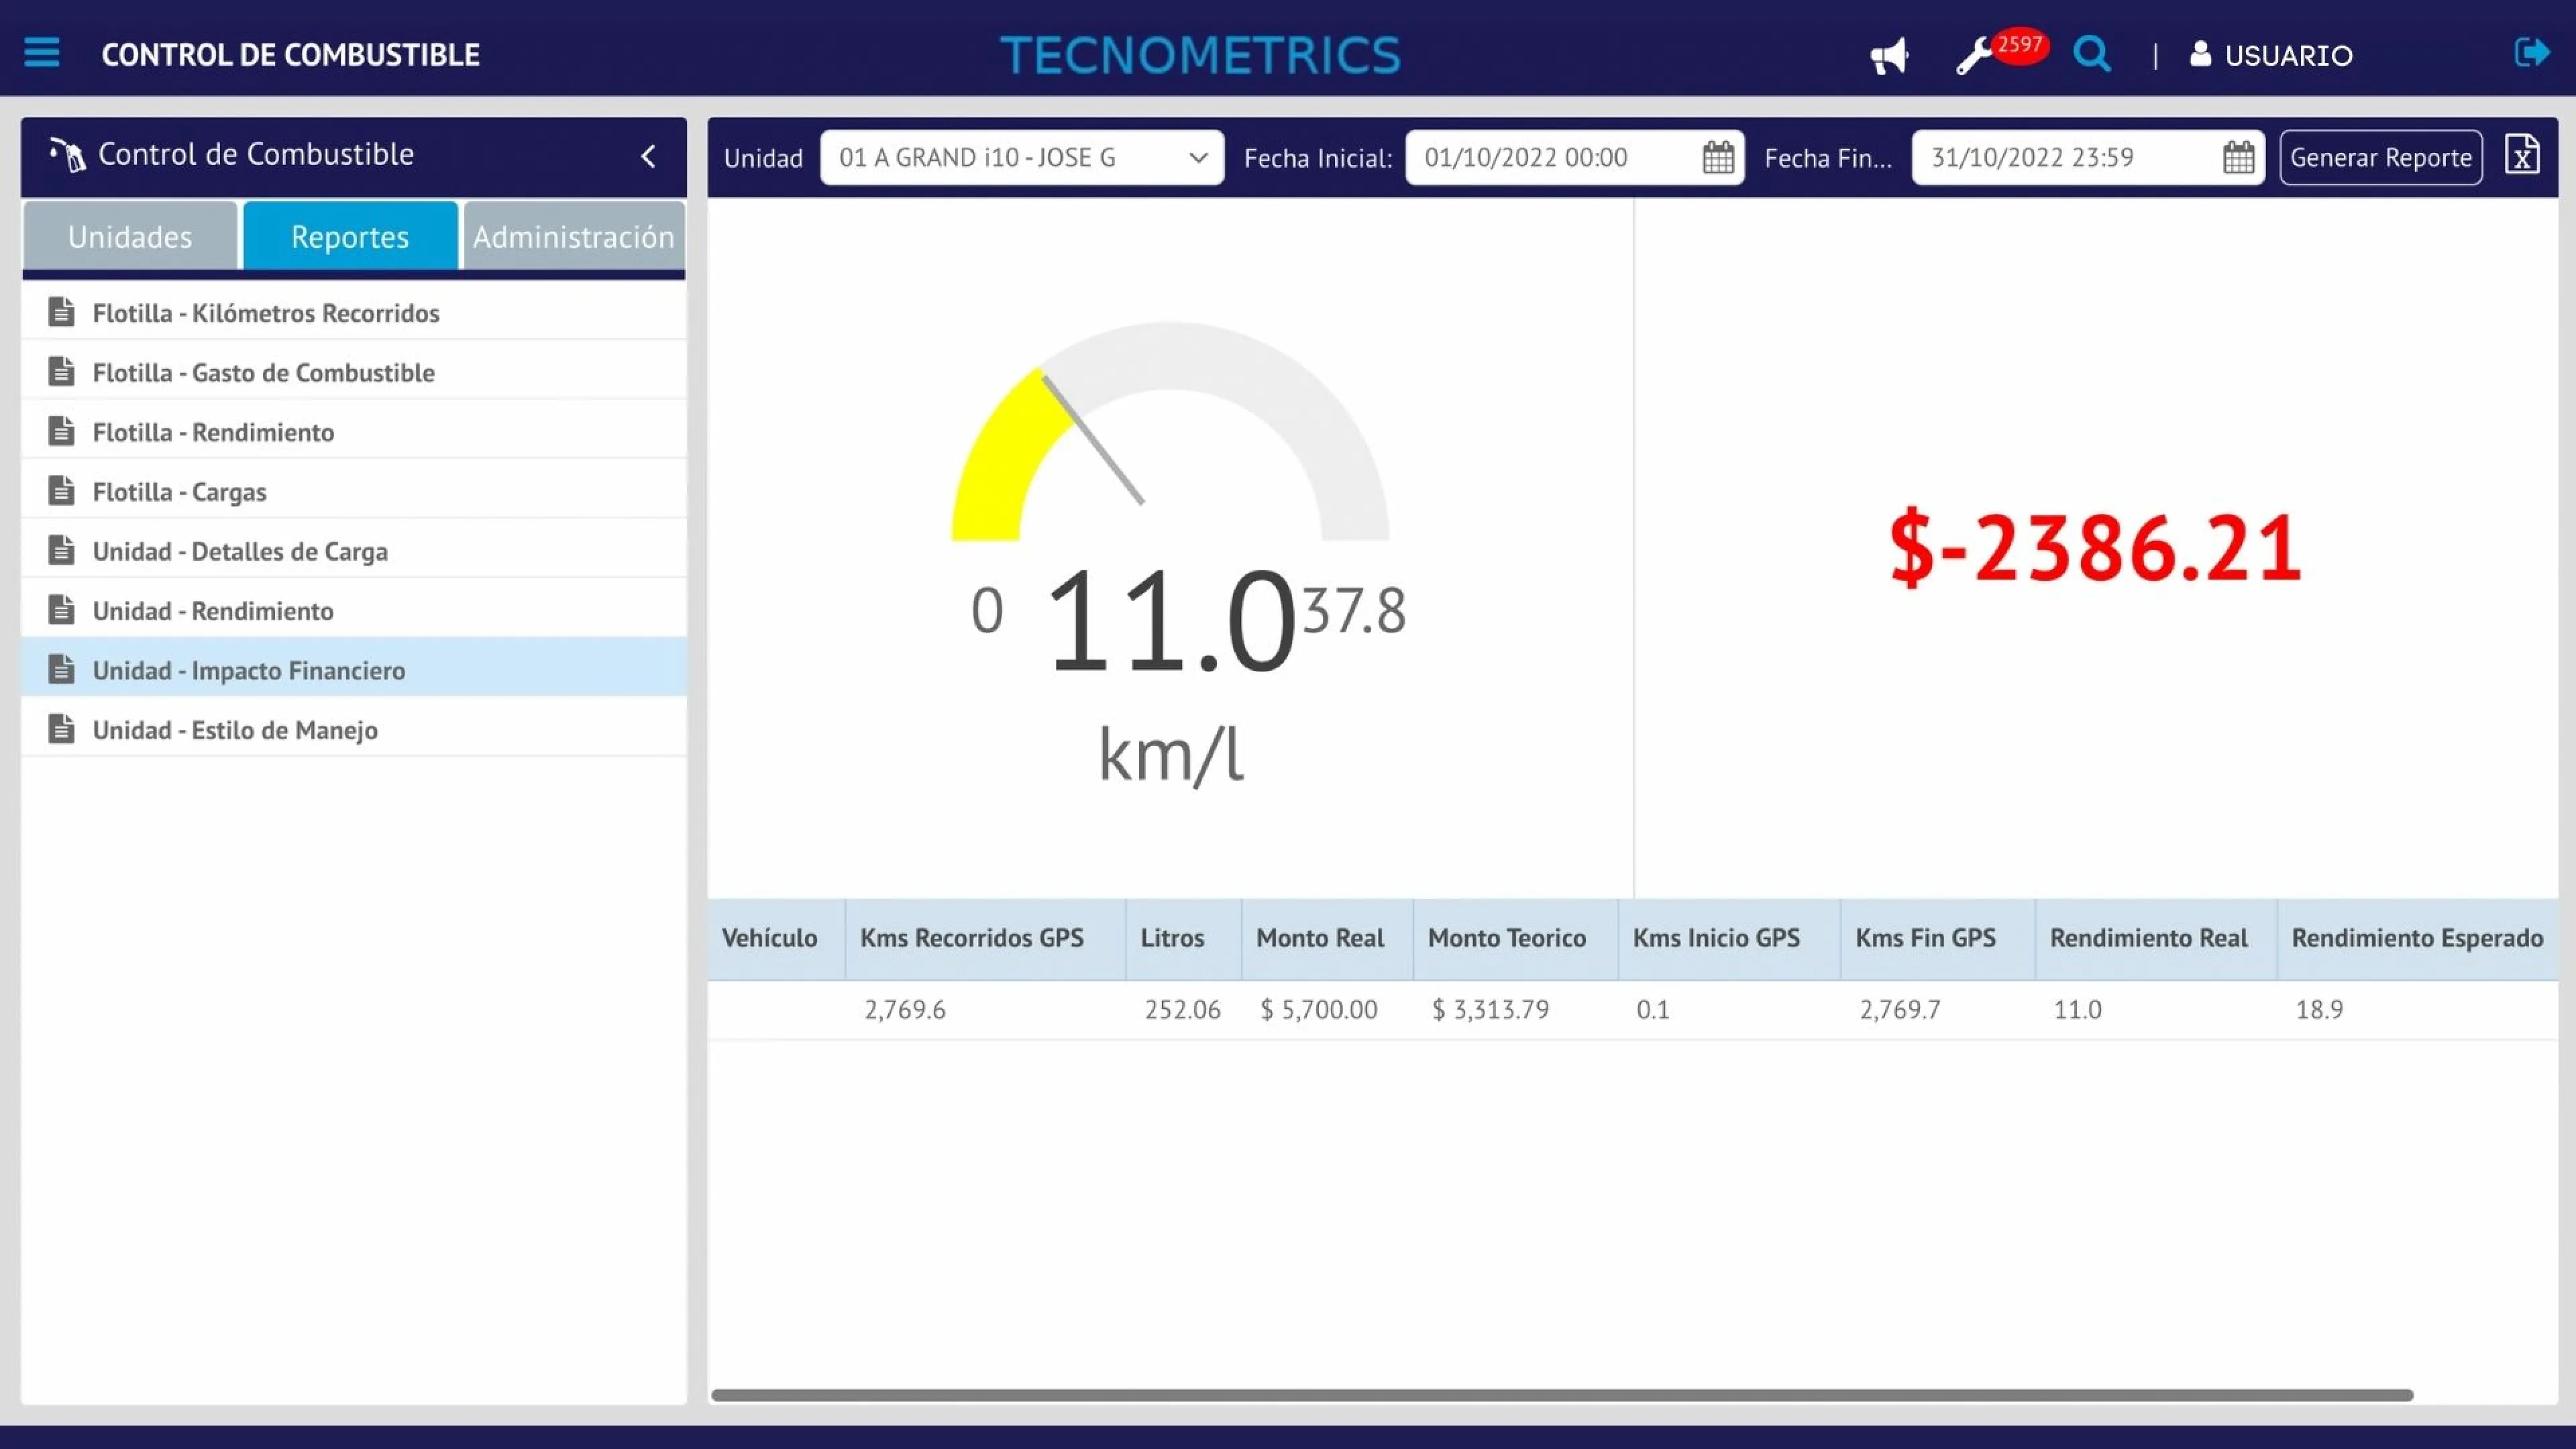
Task: Click the Generar Reporte button
Action: coord(2381,157)
